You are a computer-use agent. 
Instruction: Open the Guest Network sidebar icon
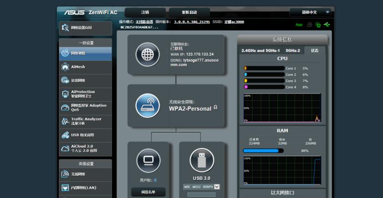click(65, 80)
